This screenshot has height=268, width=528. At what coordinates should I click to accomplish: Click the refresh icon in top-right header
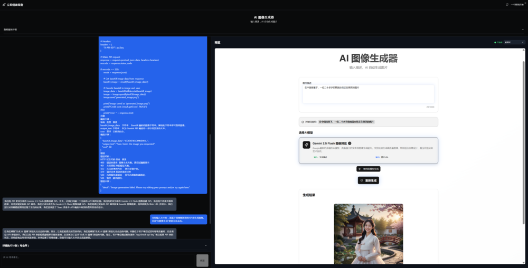[x=507, y=4]
